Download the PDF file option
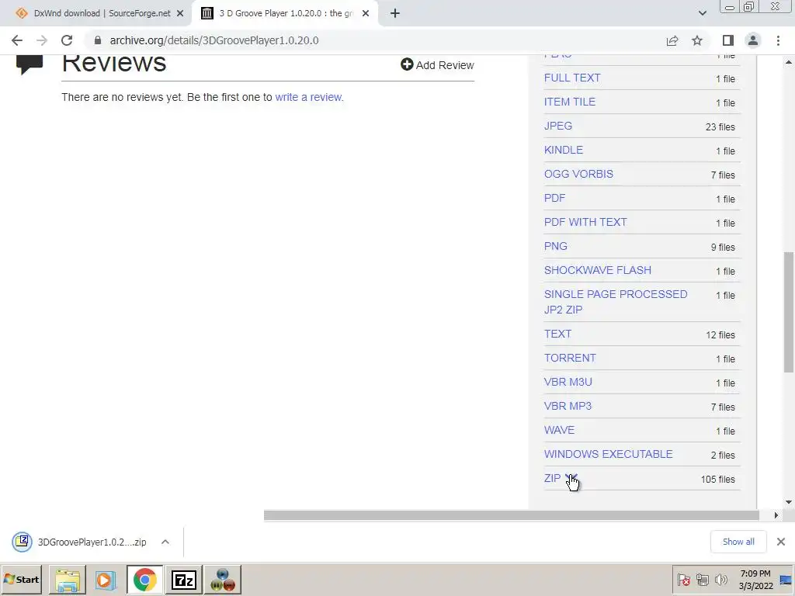This screenshot has height=596, width=795. coord(554,198)
